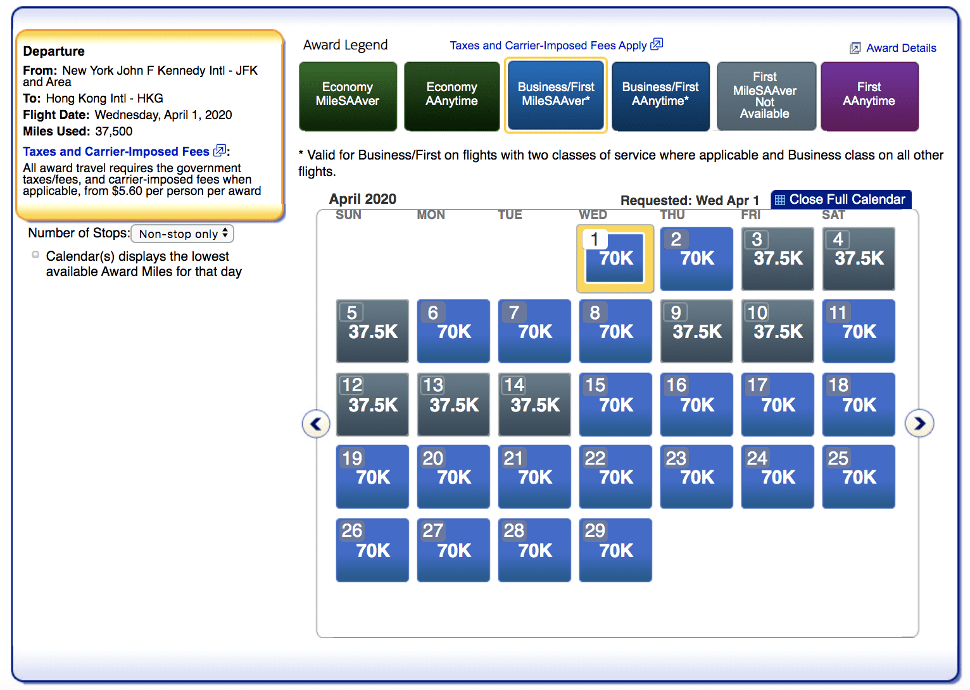
Task: Select the Business/First AAnytime legend tile
Action: coord(660,96)
